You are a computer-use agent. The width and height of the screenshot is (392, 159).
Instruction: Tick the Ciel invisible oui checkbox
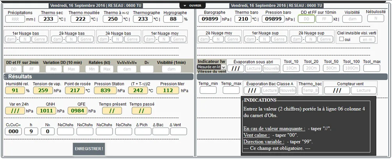click(342, 39)
